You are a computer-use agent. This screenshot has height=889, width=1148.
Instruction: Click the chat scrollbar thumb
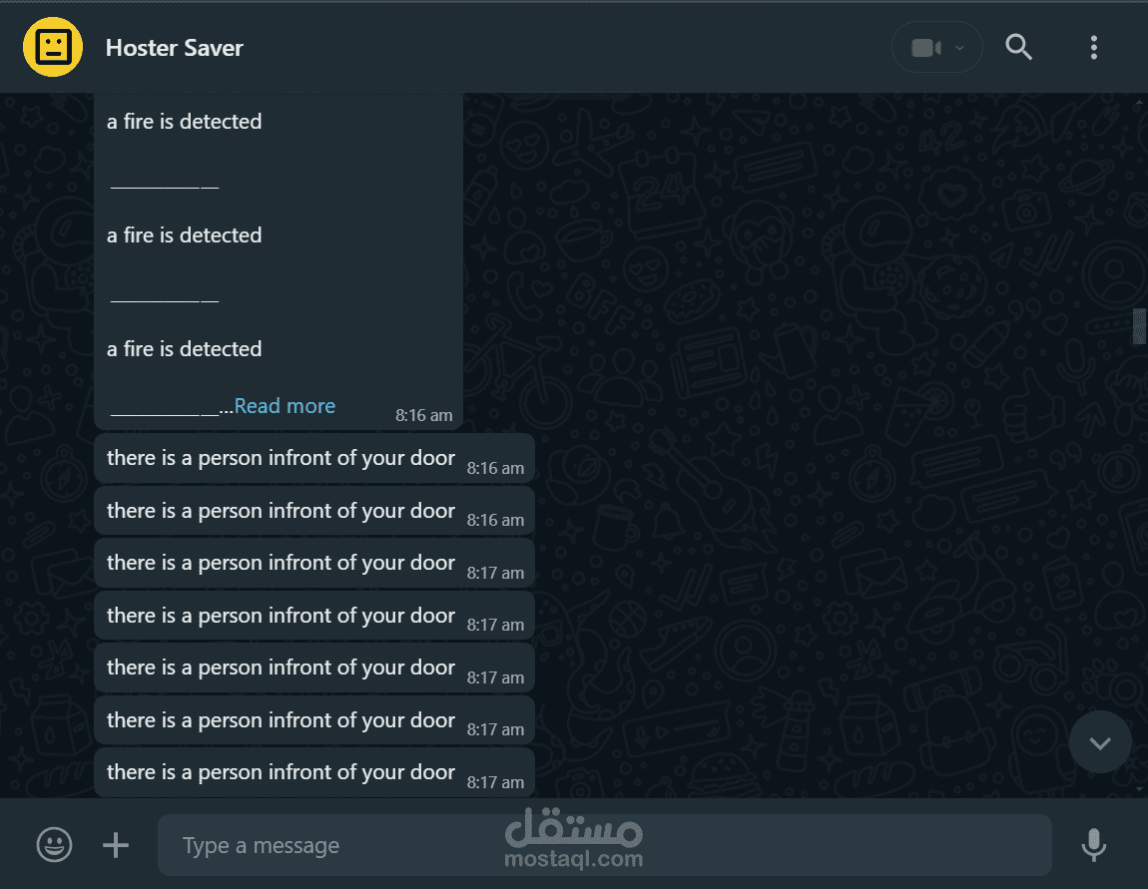click(1139, 326)
